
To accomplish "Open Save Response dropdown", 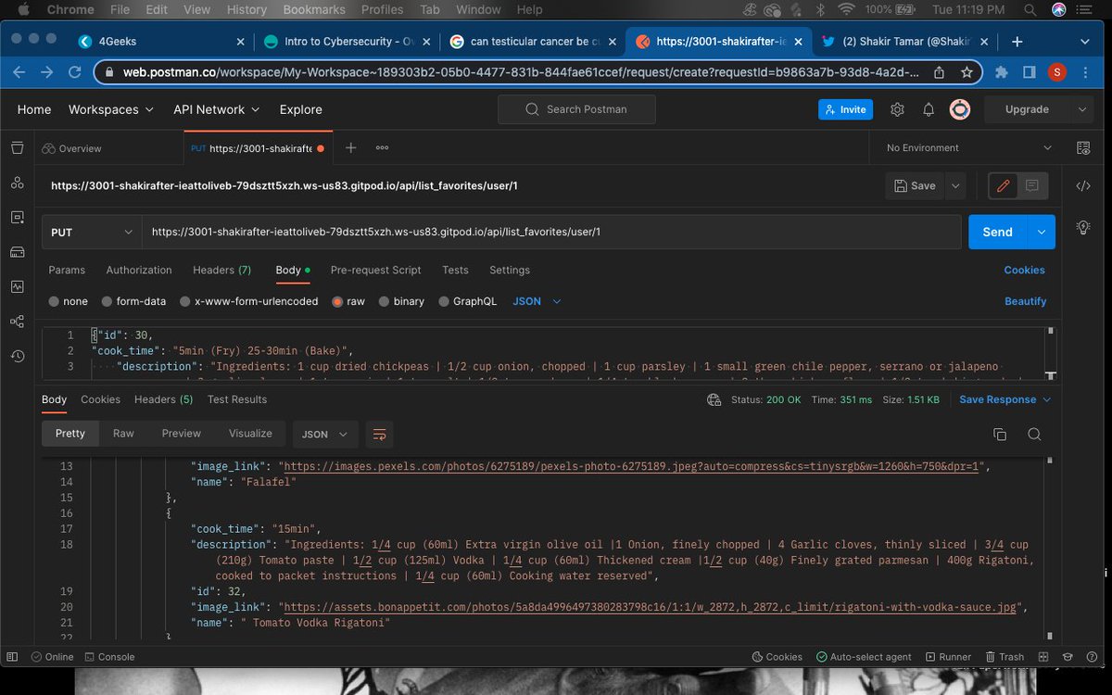I will tap(1005, 399).
